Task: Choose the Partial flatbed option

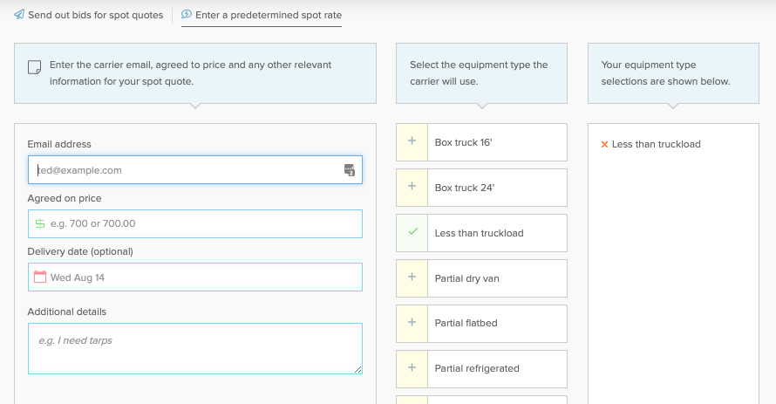Action: tap(481, 324)
